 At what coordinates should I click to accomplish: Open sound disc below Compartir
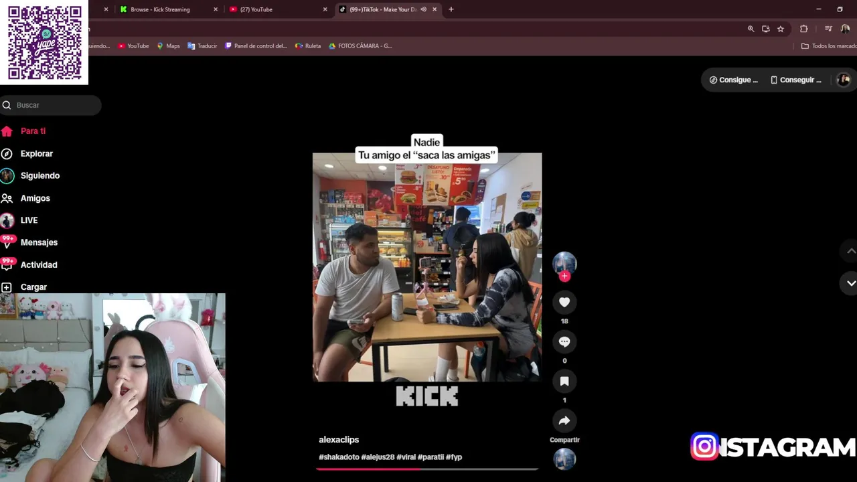coord(564,459)
